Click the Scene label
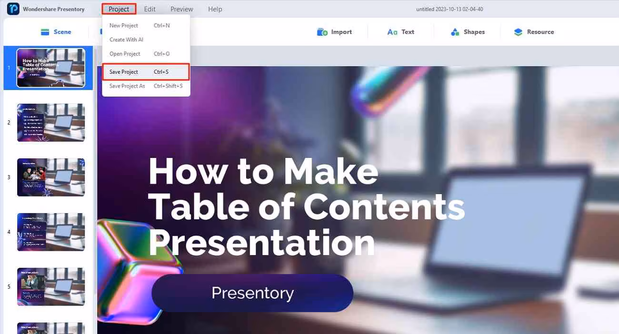This screenshot has height=334, width=619. pos(62,32)
